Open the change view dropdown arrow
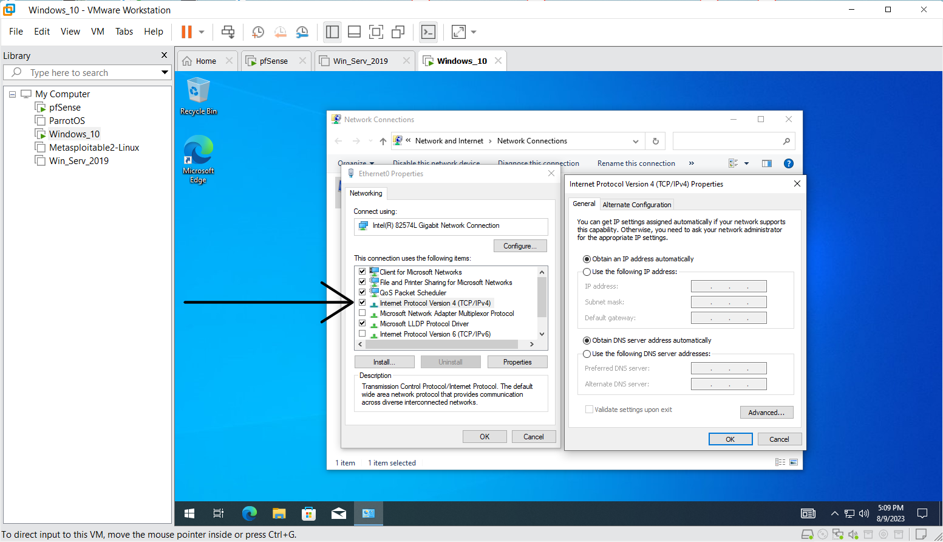943x542 pixels. [747, 163]
